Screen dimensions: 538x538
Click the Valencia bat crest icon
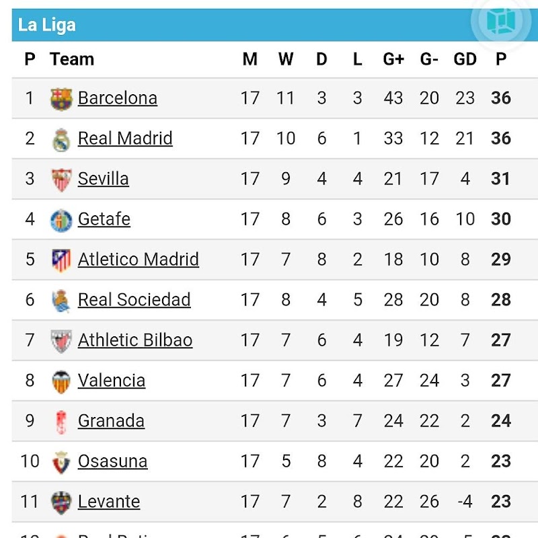(x=61, y=381)
